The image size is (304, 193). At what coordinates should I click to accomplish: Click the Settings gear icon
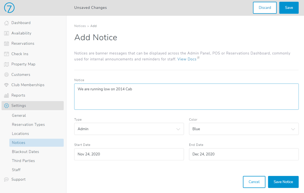[x=6, y=106]
